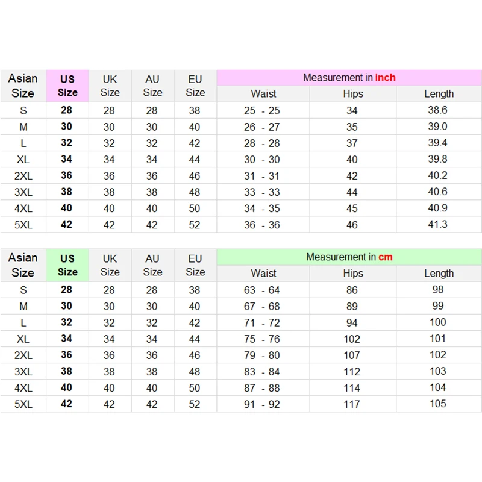This screenshot has height=482, width=482.
Task: Select the pink US Size header cell
Action: pos(67,86)
